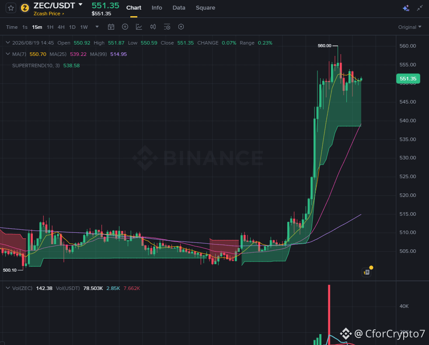Click the blue volume value 2.85K
429x345 pixels.
[x=113, y=288]
